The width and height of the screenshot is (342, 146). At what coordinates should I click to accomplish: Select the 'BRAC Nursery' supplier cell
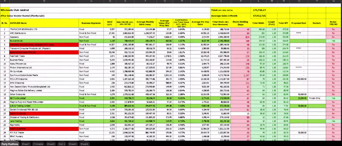(x=44, y=136)
